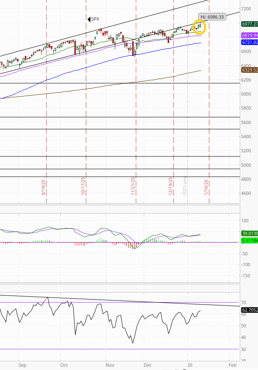
Task: Click the MACD 39.0139 value label
Action: (x=249, y=233)
